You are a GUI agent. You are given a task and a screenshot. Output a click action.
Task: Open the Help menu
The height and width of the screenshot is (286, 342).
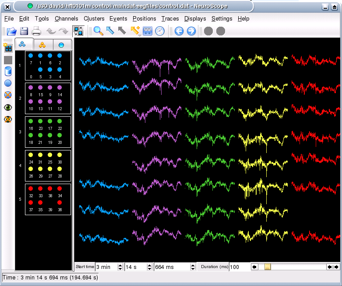click(x=243, y=19)
